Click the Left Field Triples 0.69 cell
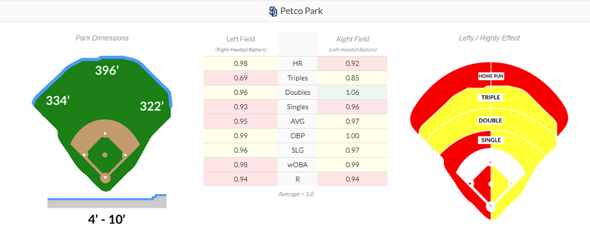Viewport: 590px width, 240px height. click(241, 78)
